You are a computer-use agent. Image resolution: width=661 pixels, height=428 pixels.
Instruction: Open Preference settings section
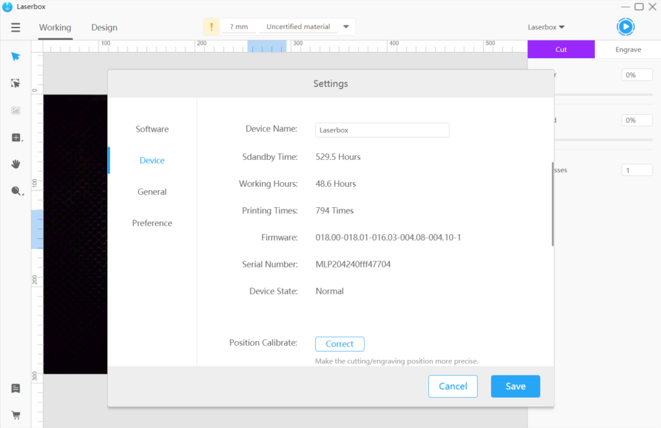[x=152, y=223]
